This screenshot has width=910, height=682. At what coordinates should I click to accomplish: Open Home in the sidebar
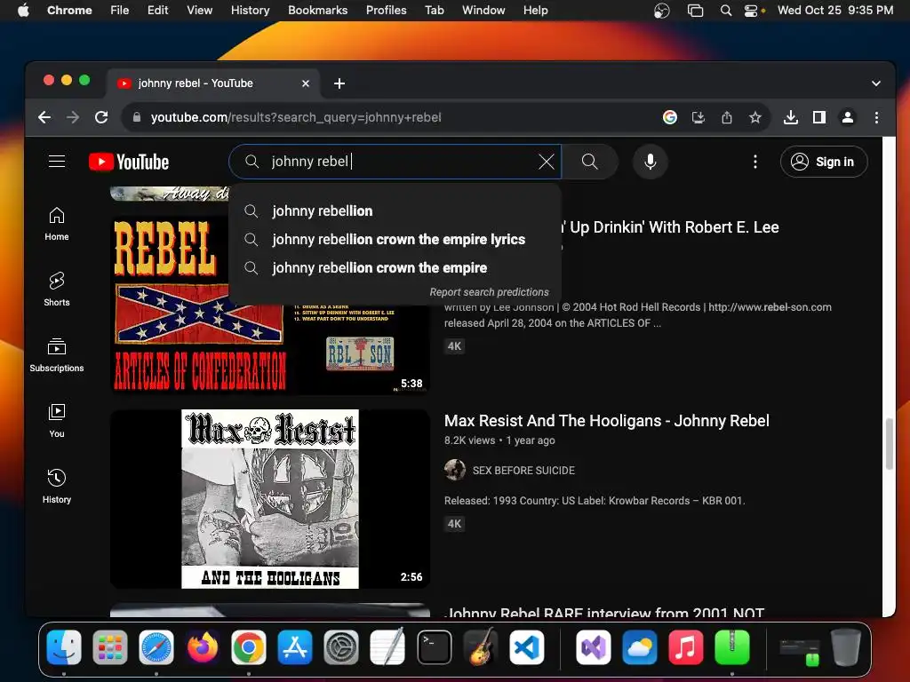[x=57, y=224]
